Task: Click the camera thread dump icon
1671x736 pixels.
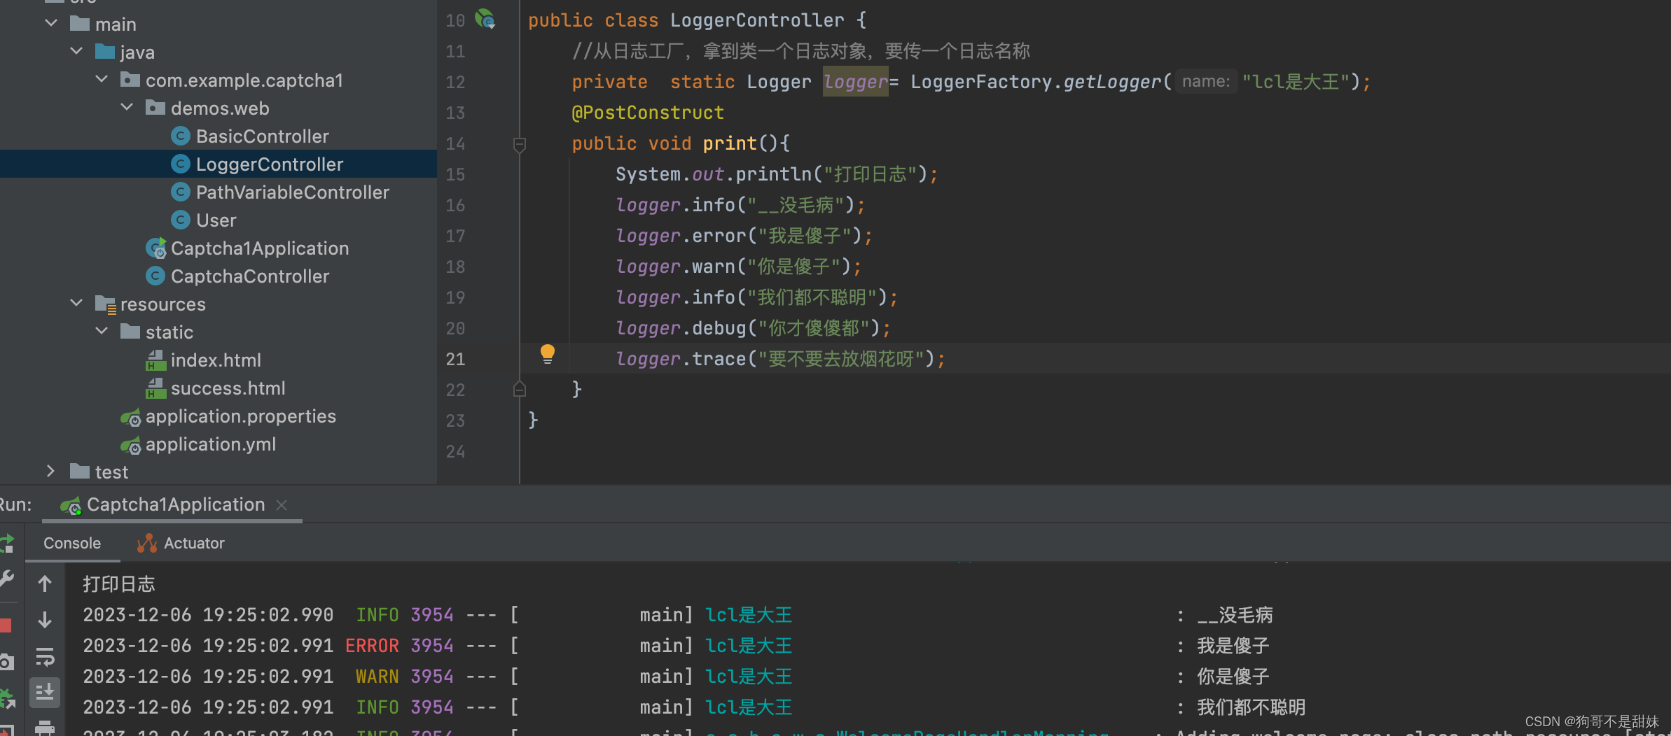Action: tap(6, 662)
